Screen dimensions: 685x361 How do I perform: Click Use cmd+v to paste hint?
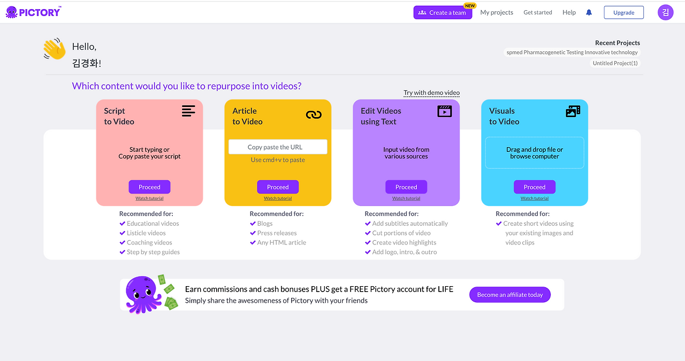click(278, 160)
